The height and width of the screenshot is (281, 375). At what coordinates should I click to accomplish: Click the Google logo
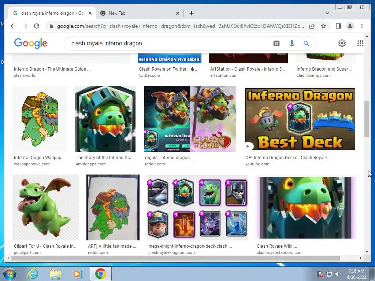click(31, 43)
